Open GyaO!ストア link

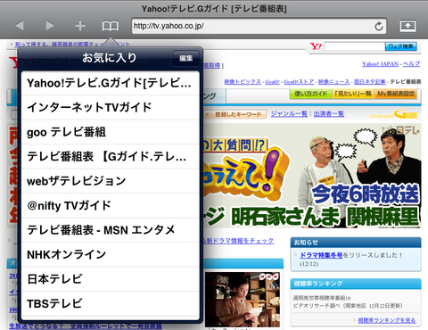coord(299,82)
